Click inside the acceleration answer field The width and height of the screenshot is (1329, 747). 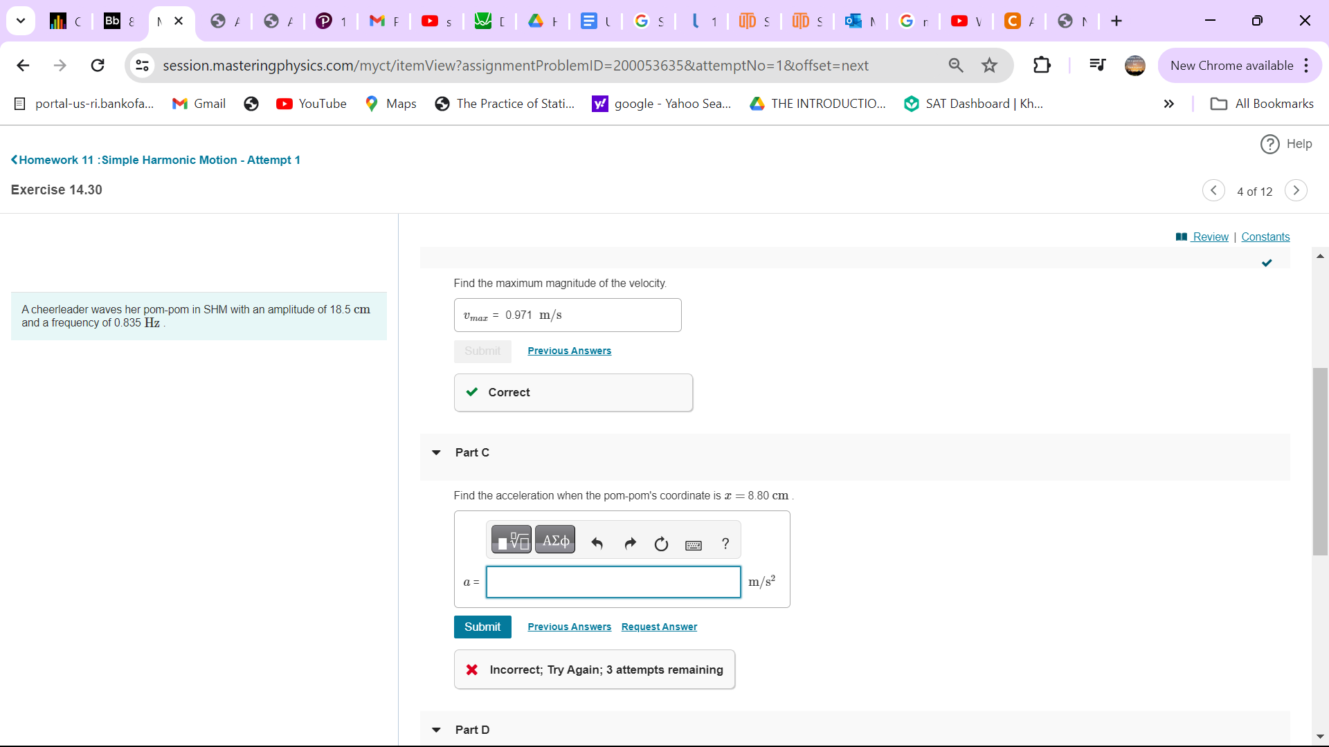coord(613,582)
